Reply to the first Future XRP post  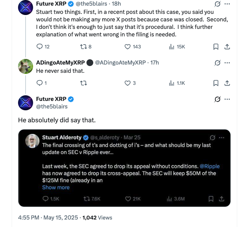[x=39, y=47]
